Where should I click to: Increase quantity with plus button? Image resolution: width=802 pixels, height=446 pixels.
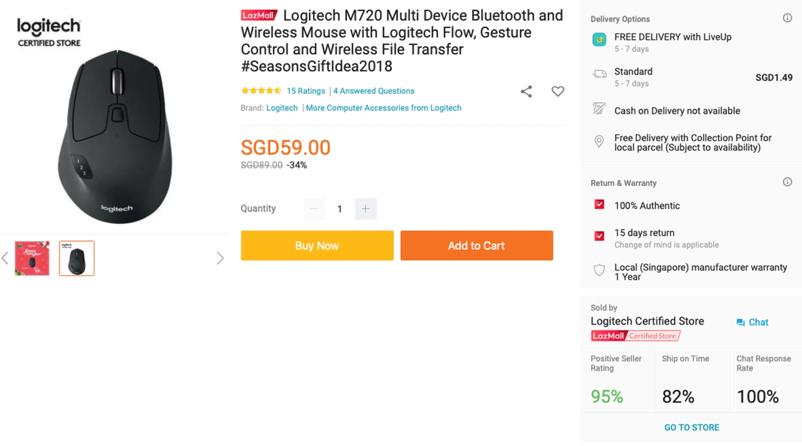point(365,209)
